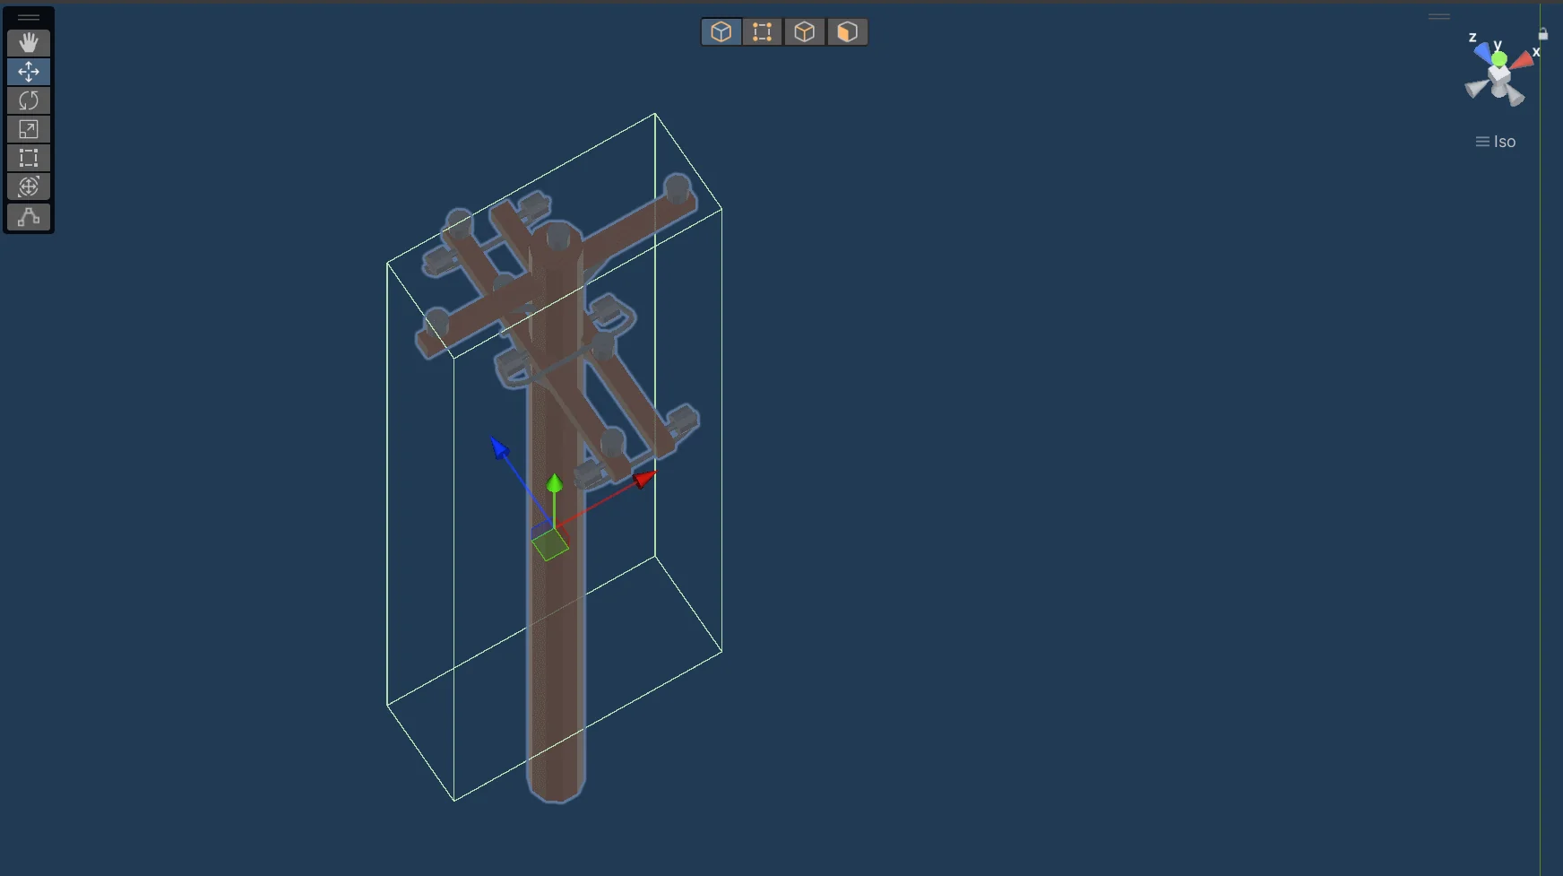
Task: Open the Tools overlay handle menu
Action: [28, 16]
